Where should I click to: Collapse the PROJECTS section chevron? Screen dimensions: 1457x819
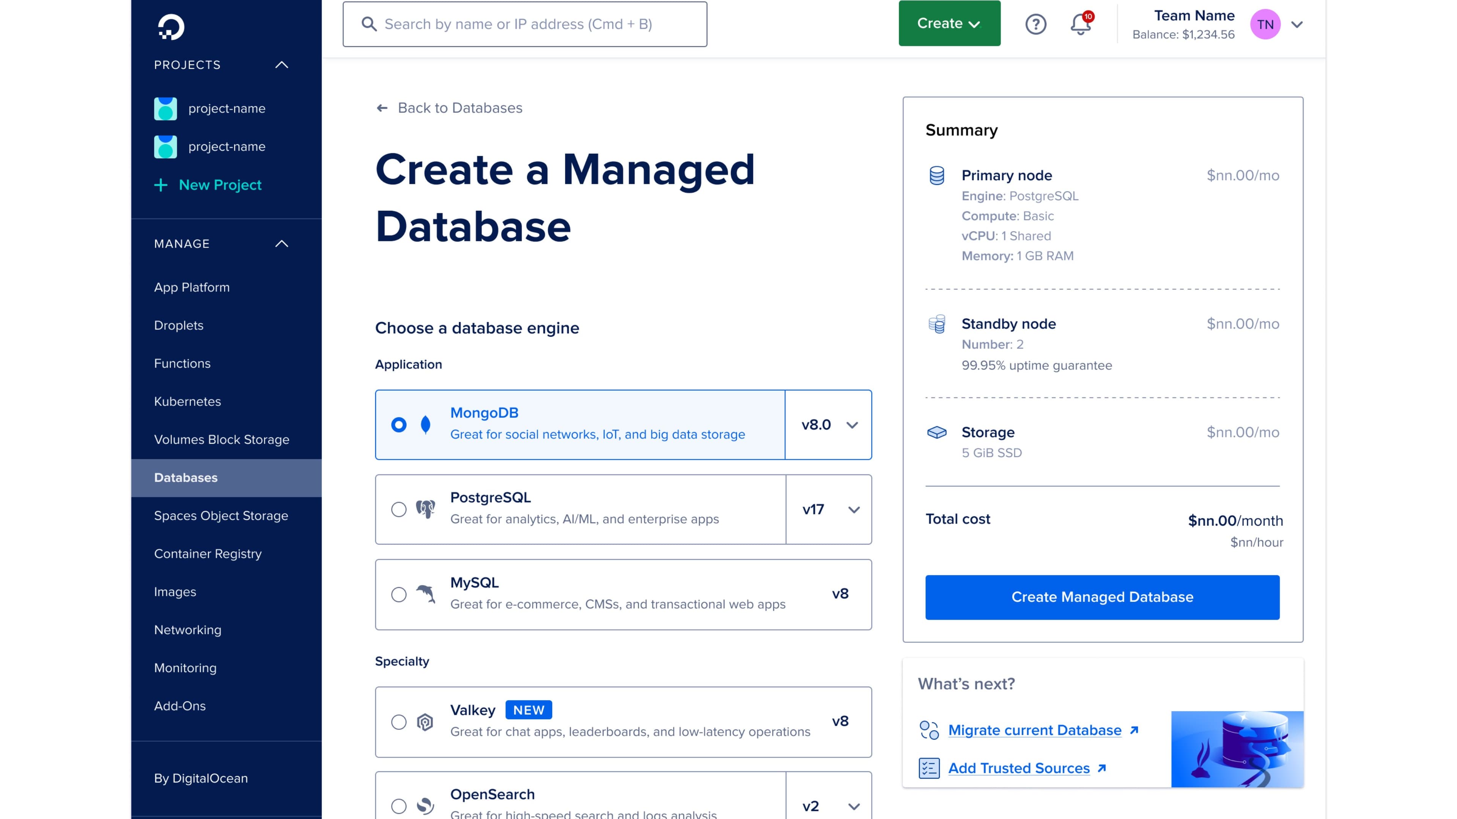tap(282, 65)
